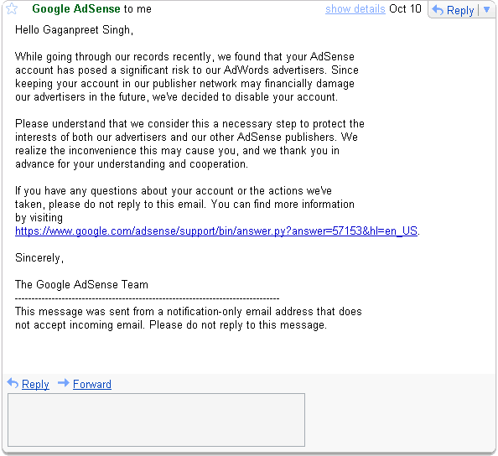Click the reply arrow icon below the message
This screenshot has height=456, width=498.
13,383
